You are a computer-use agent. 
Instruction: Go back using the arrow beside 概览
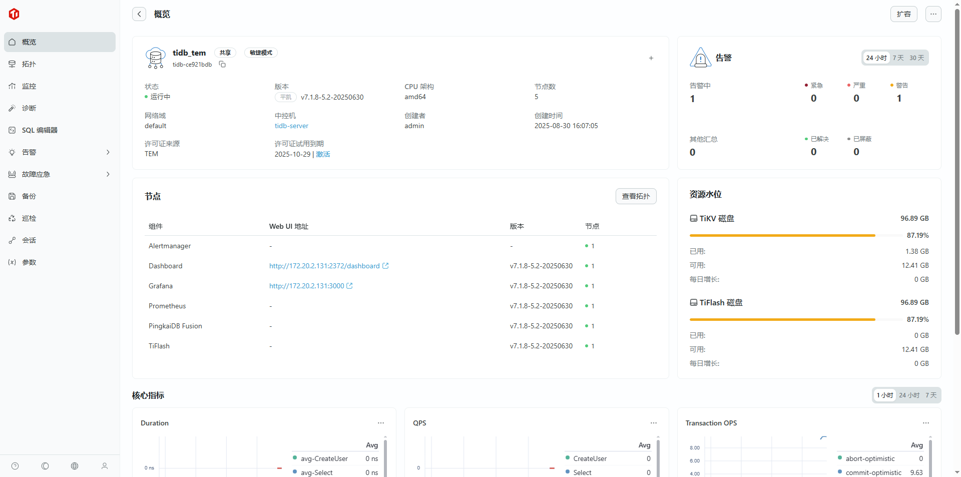139,14
